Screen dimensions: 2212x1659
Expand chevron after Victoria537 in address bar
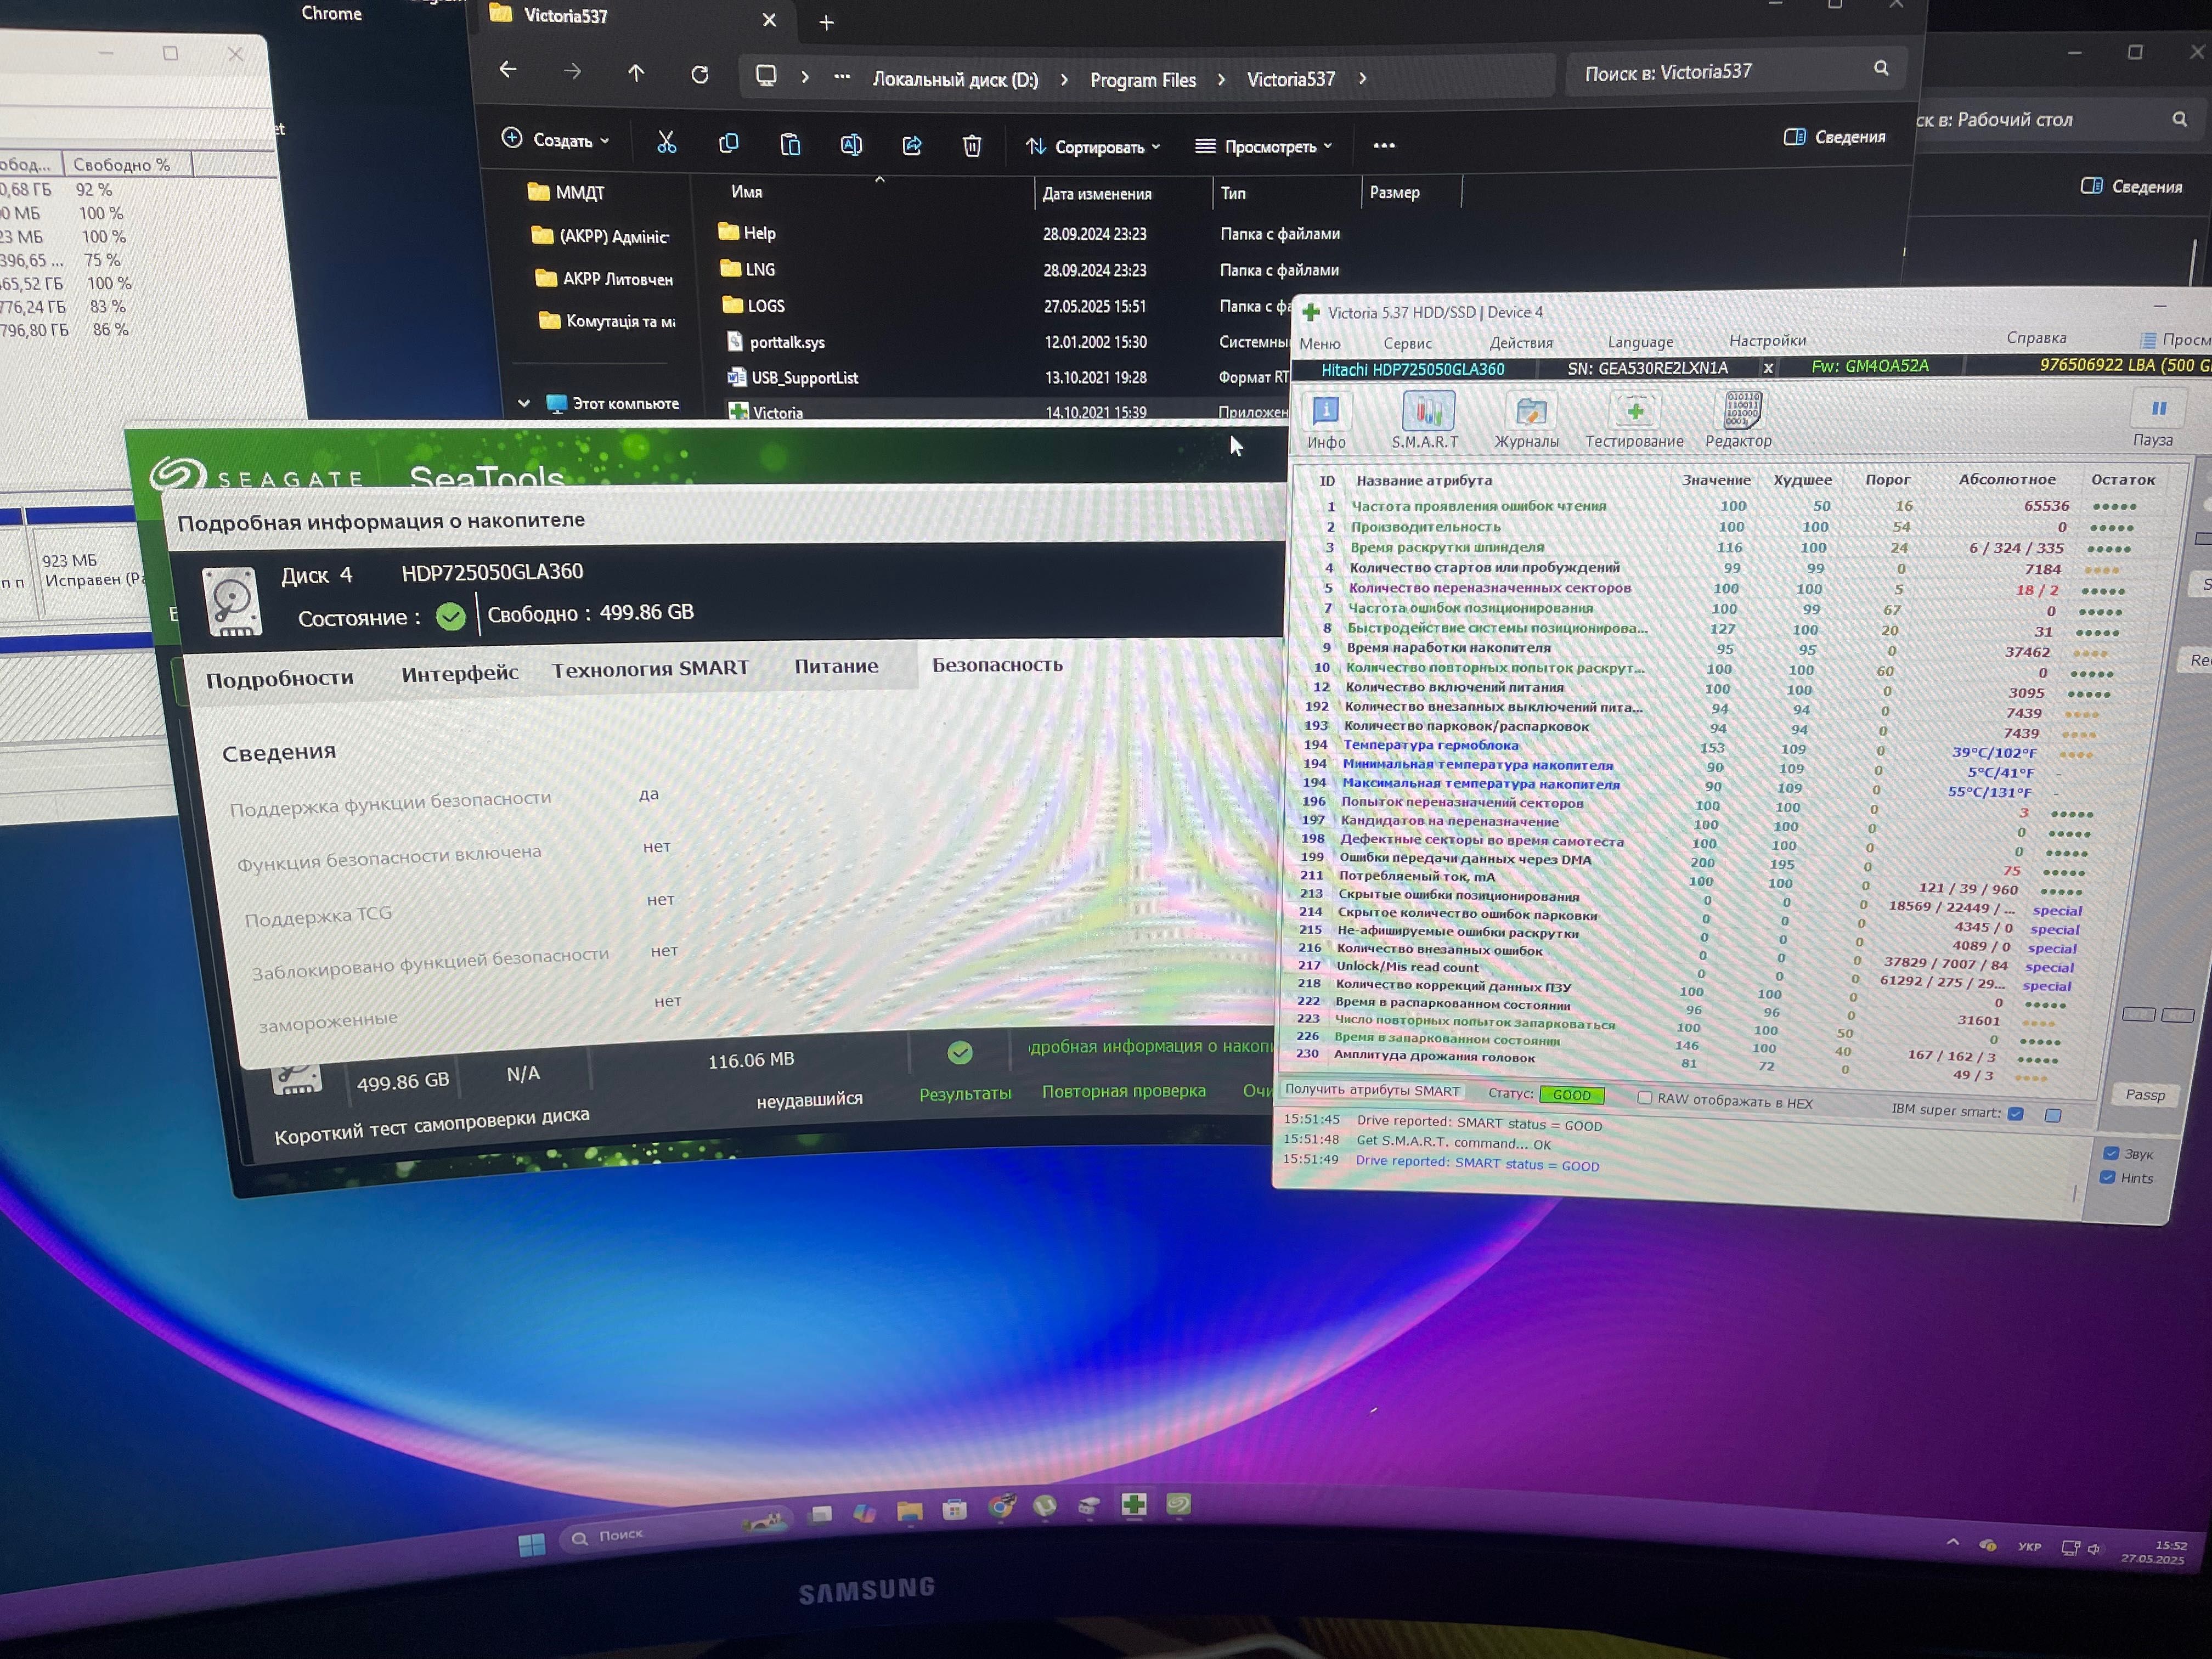tap(1362, 79)
